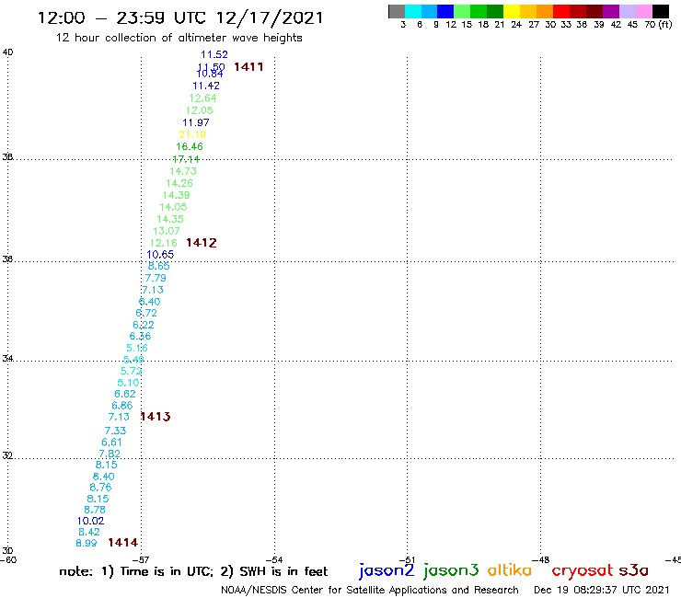Click the wave height value 14.39
The width and height of the screenshot is (681, 598).
pyautogui.click(x=177, y=195)
